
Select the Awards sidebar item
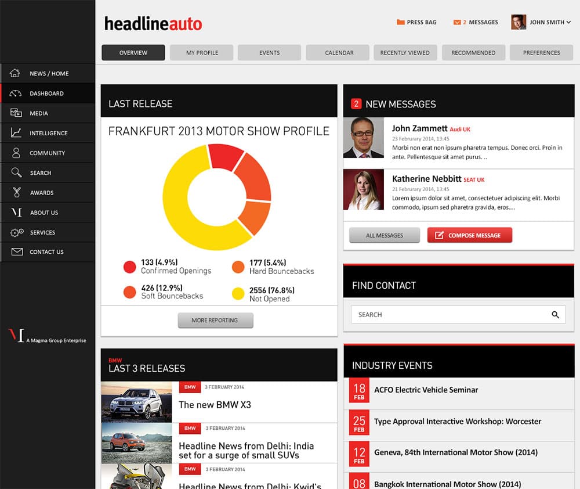[x=41, y=192]
